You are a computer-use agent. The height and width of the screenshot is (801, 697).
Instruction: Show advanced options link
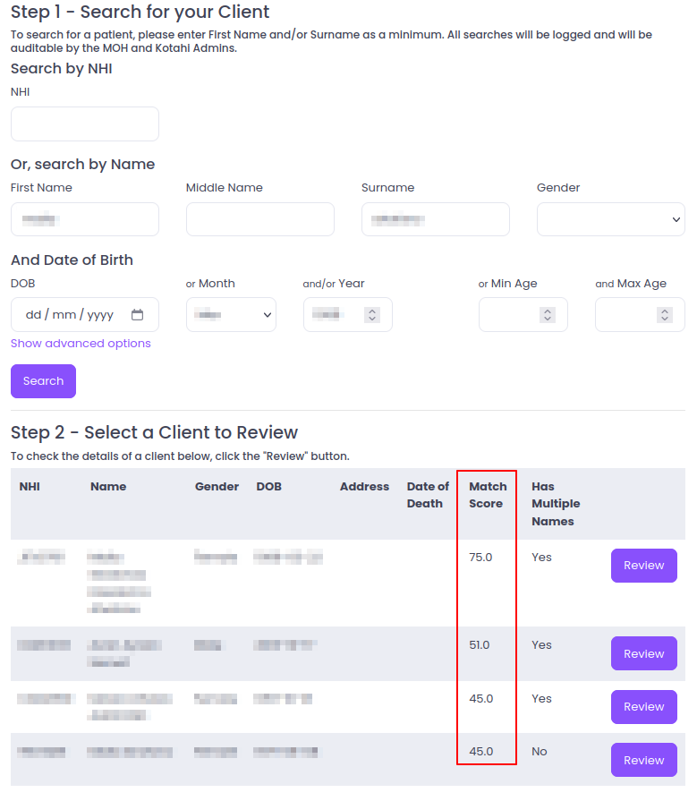click(x=81, y=344)
